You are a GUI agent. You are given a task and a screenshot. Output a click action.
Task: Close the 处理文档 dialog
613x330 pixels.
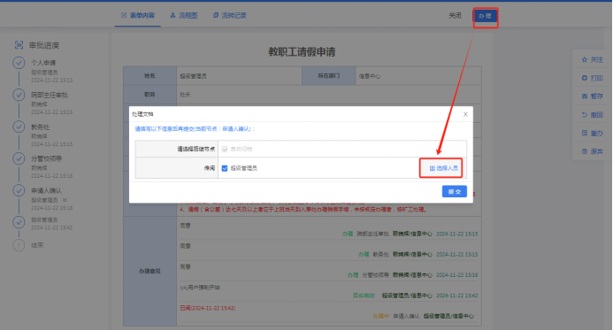465,114
